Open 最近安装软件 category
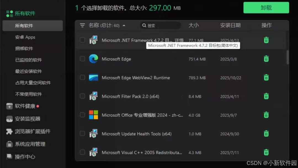Viewport: 298px width, 168px height. click(28, 71)
